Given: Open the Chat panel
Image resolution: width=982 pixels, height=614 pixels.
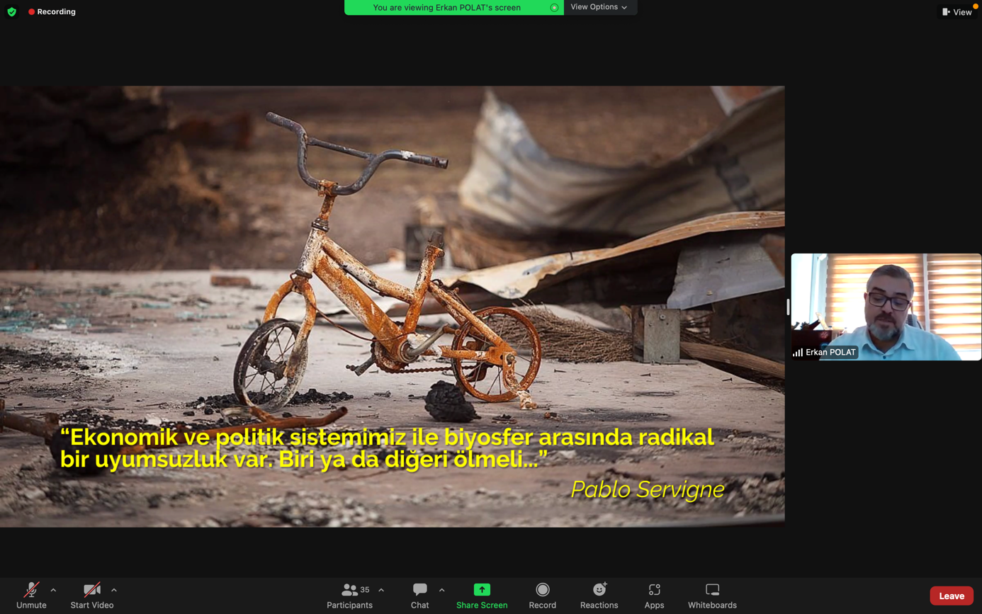Looking at the screenshot, I should (419, 596).
